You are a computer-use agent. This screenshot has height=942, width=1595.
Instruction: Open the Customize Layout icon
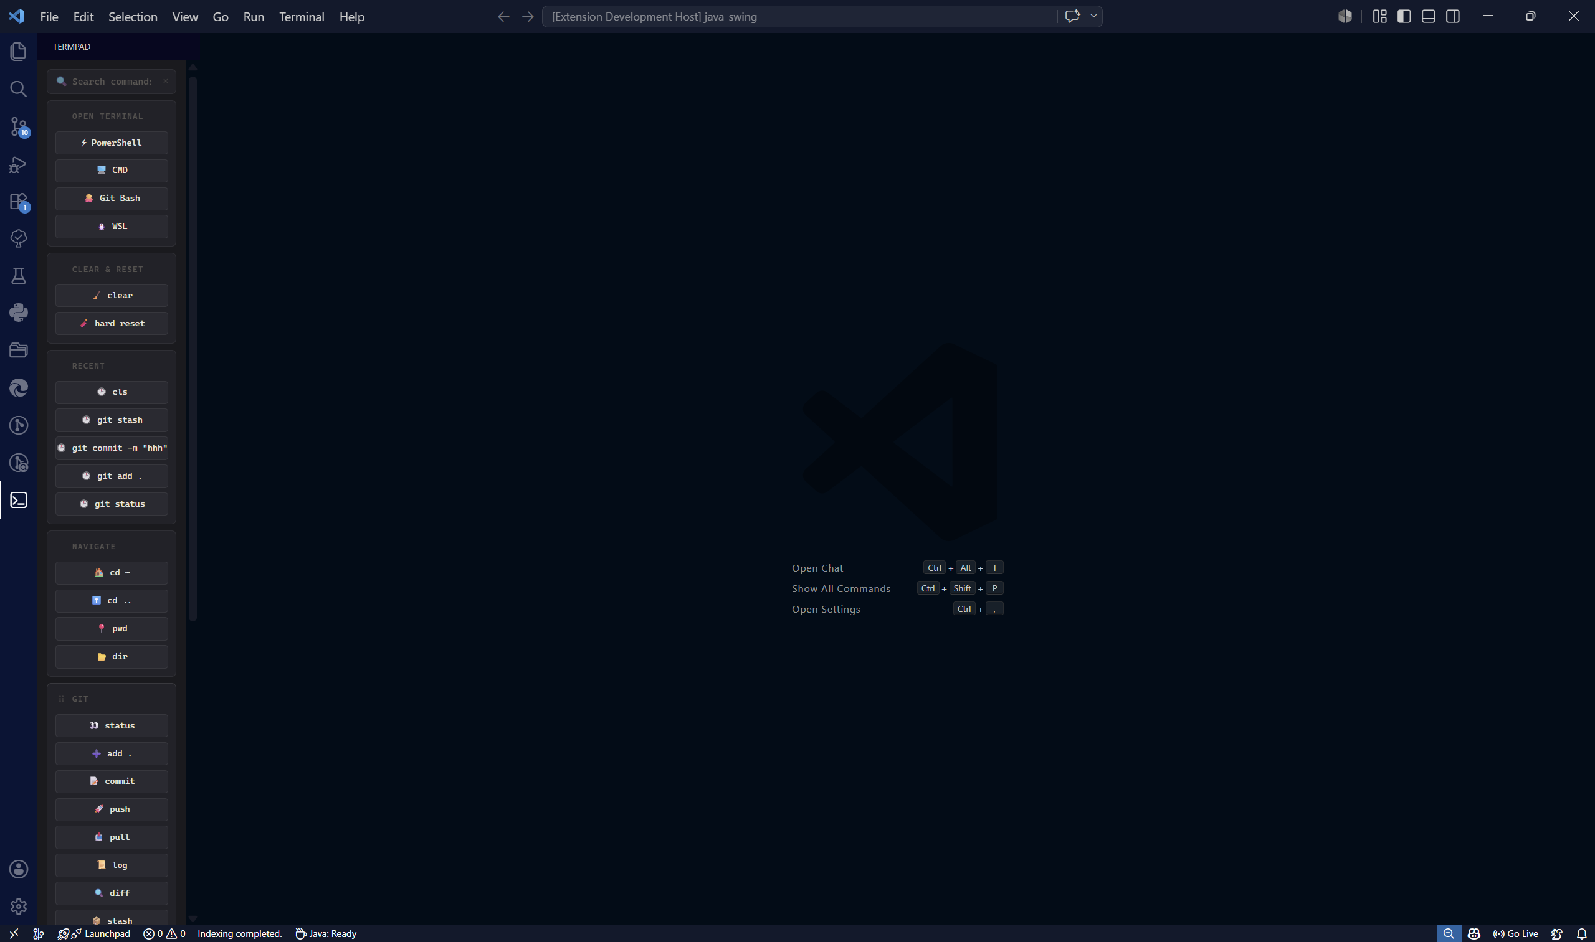tap(1379, 17)
